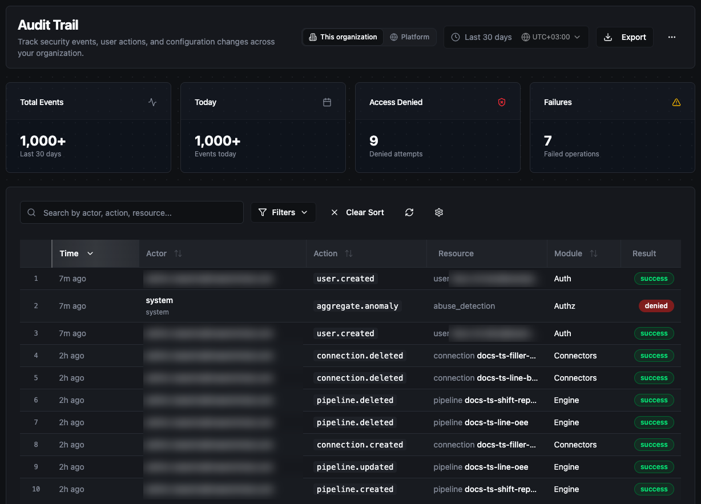Viewport: 701px width, 504px height.
Task: Click system actor in row 2
Action: coord(159,300)
